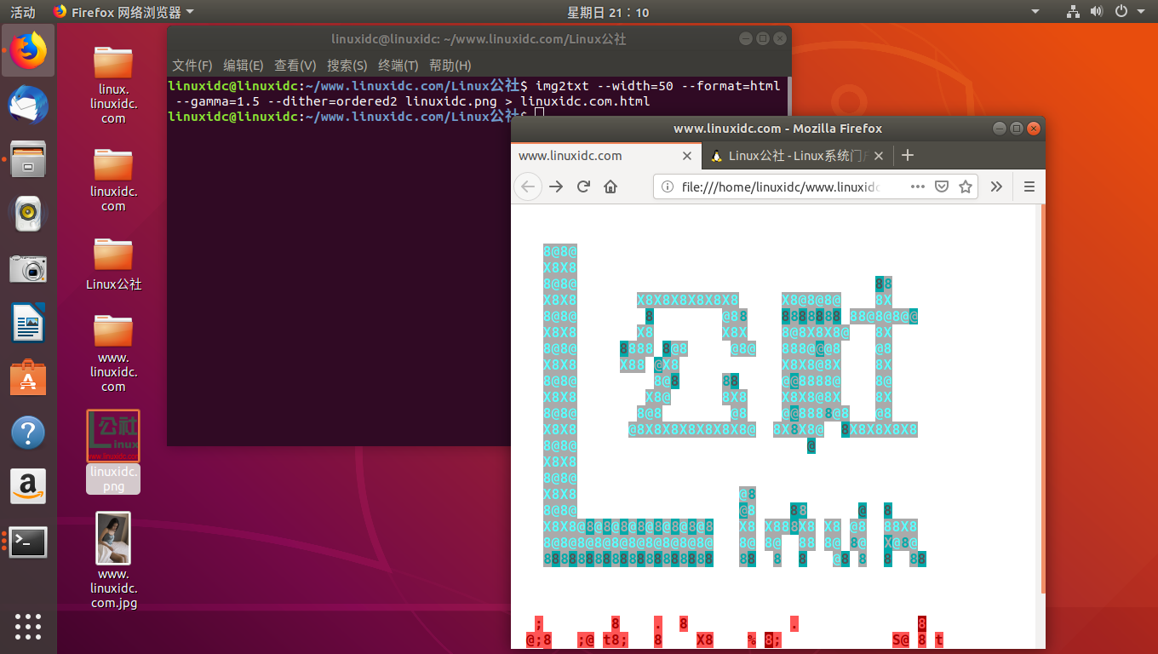Launch Thunderbird mail from the dock
This screenshot has height=654, width=1158.
(x=28, y=106)
